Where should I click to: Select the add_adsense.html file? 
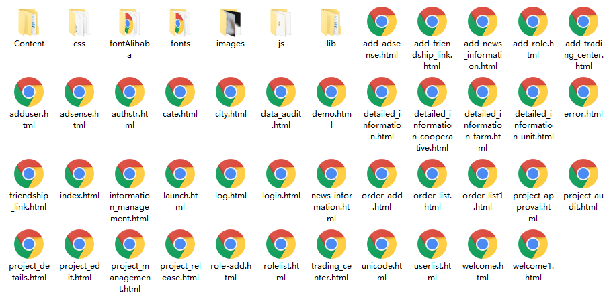tap(382, 23)
